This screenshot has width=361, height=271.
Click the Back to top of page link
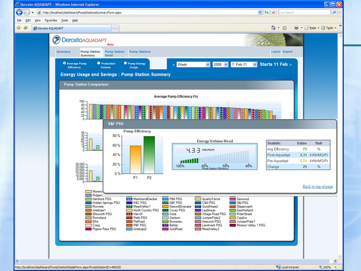[x=318, y=186]
